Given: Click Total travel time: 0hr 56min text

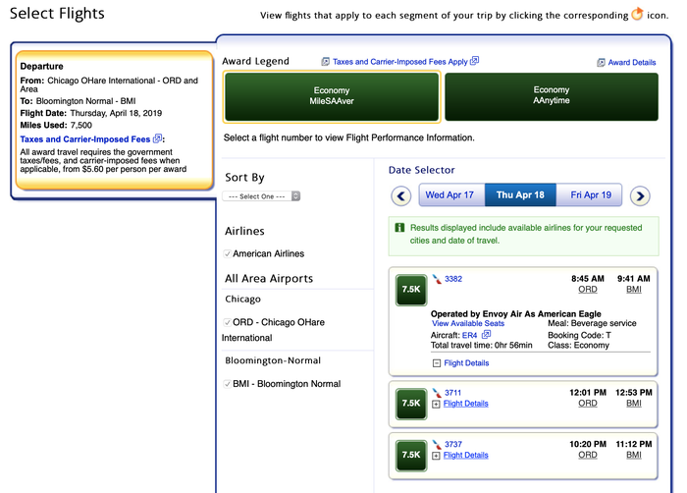Looking at the screenshot, I should tap(481, 345).
